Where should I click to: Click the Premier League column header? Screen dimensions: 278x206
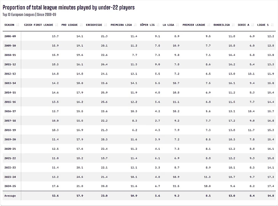coord(194,25)
